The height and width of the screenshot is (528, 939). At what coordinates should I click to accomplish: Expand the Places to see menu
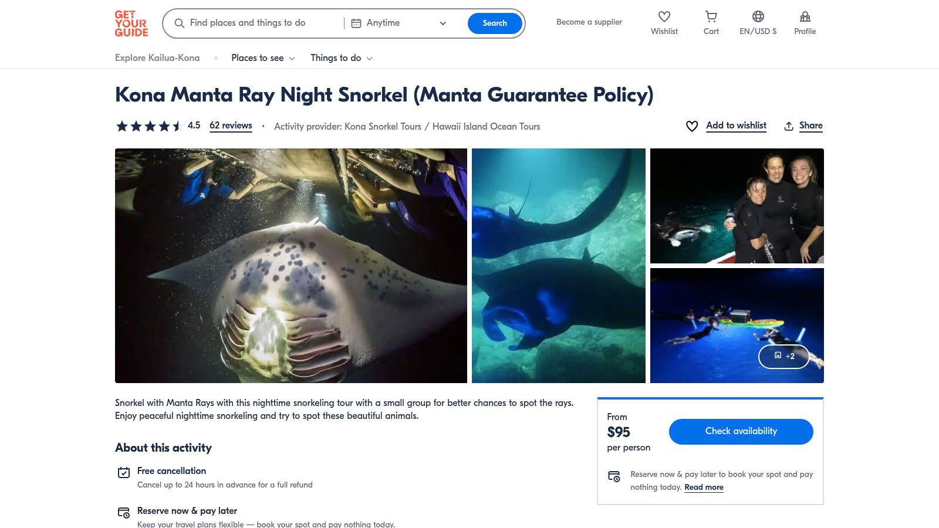tap(263, 58)
